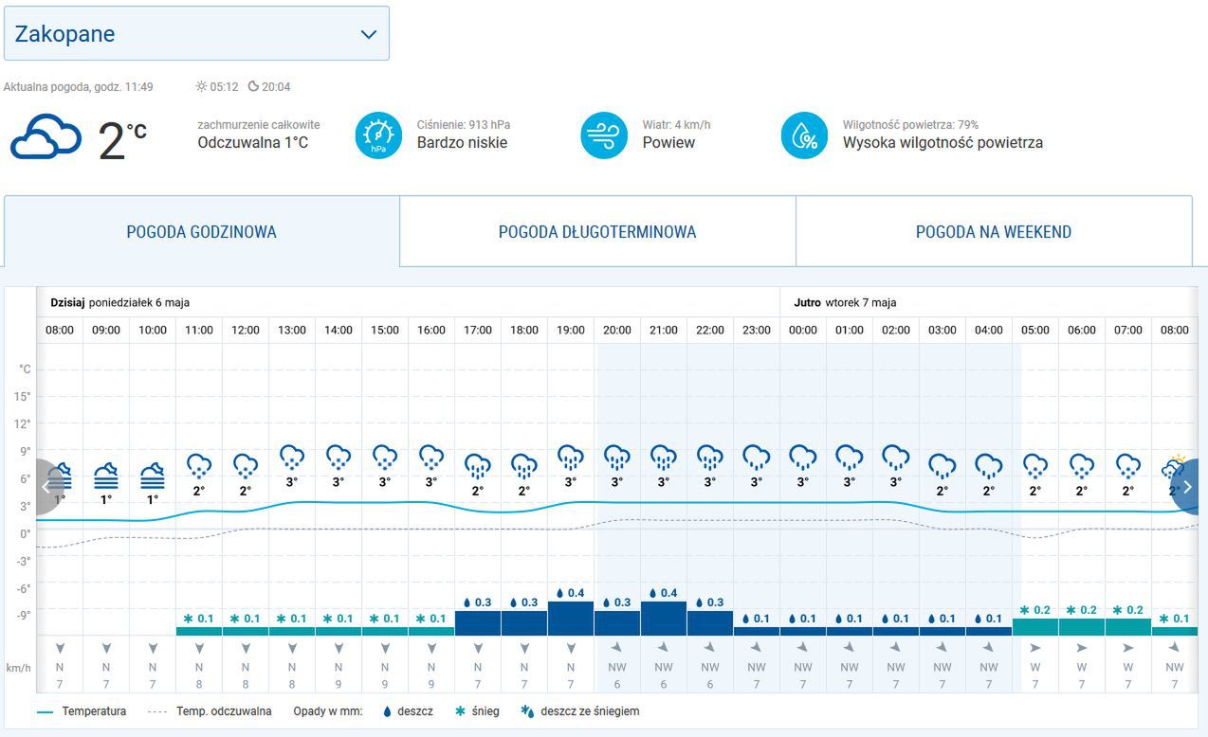Screen dimensions: 1208x737
Task: Click the 0.4 rain bar at 21:00
Action: tap(664, 618)
